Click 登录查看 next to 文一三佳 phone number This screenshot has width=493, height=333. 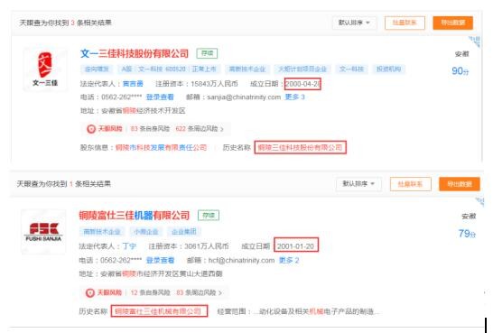point(160,97)
